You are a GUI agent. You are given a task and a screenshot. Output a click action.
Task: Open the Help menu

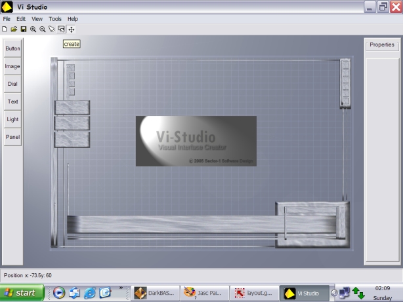click(73, 19)
